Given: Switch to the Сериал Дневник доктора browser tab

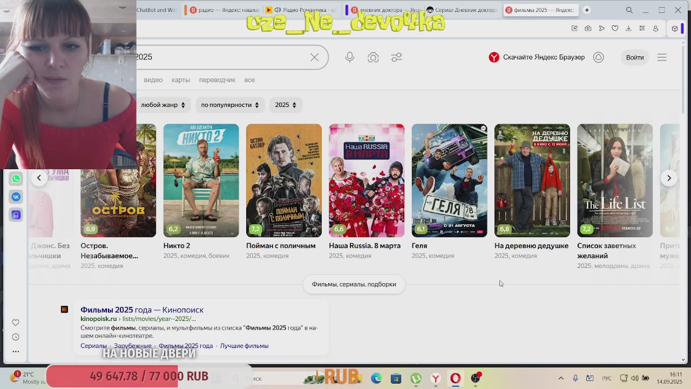Looking at the screenshot, I should pyautogui.click(x=462, y=10).
